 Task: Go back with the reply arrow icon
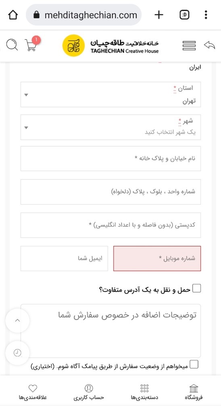pyautogui.click(x=209, y=45)
